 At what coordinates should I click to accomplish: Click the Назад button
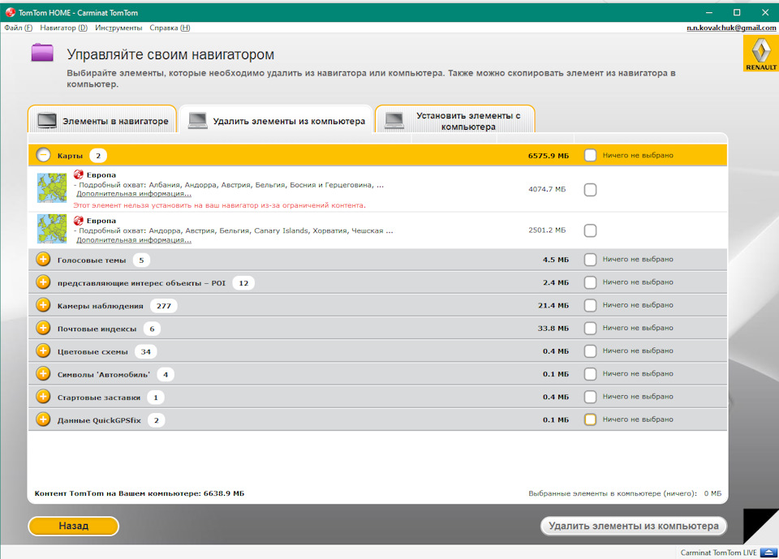tap(74, 526)
